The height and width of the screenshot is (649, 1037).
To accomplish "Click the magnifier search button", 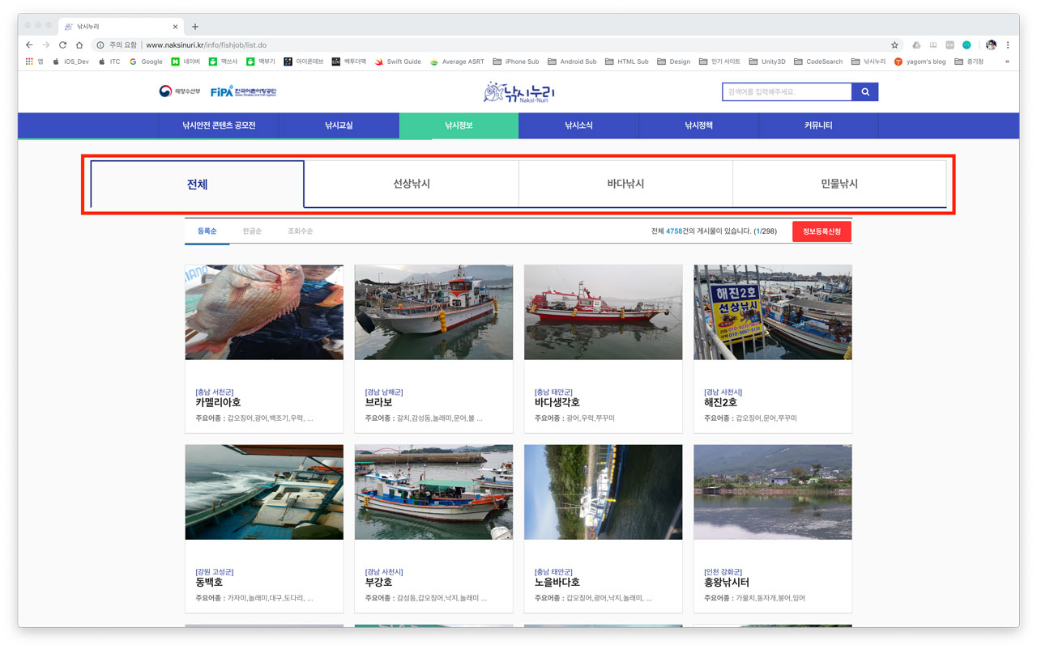I will tap(865, 92).
